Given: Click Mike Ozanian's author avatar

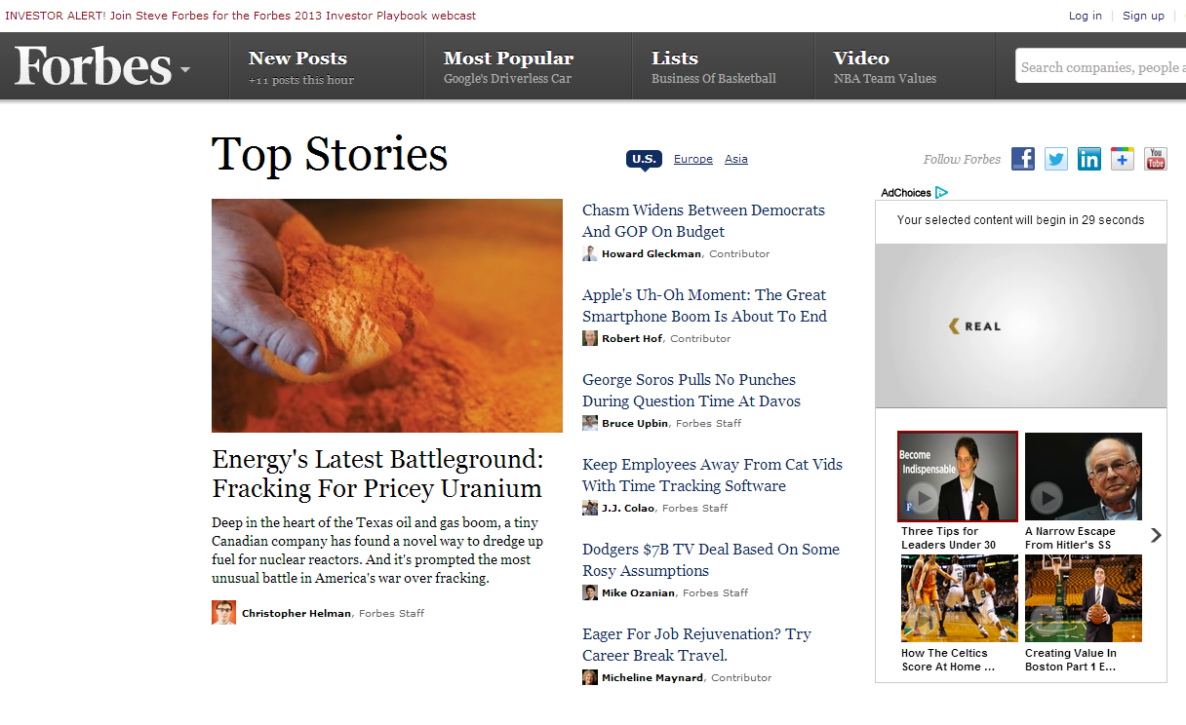Looking at the screenshot, I should pos(590,592).
